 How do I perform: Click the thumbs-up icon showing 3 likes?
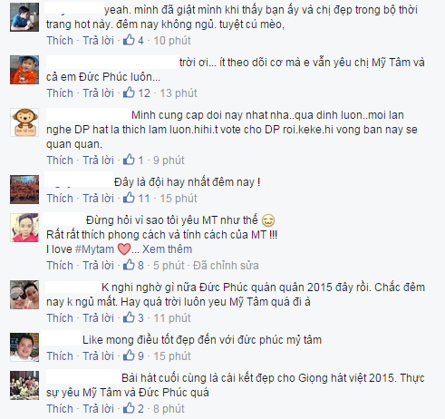pos(129,317)
